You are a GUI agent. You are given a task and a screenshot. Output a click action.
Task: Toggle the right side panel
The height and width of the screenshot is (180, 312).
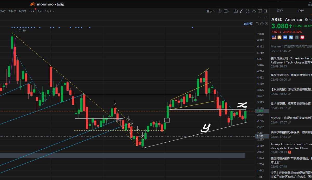click(x=265, y=11)
